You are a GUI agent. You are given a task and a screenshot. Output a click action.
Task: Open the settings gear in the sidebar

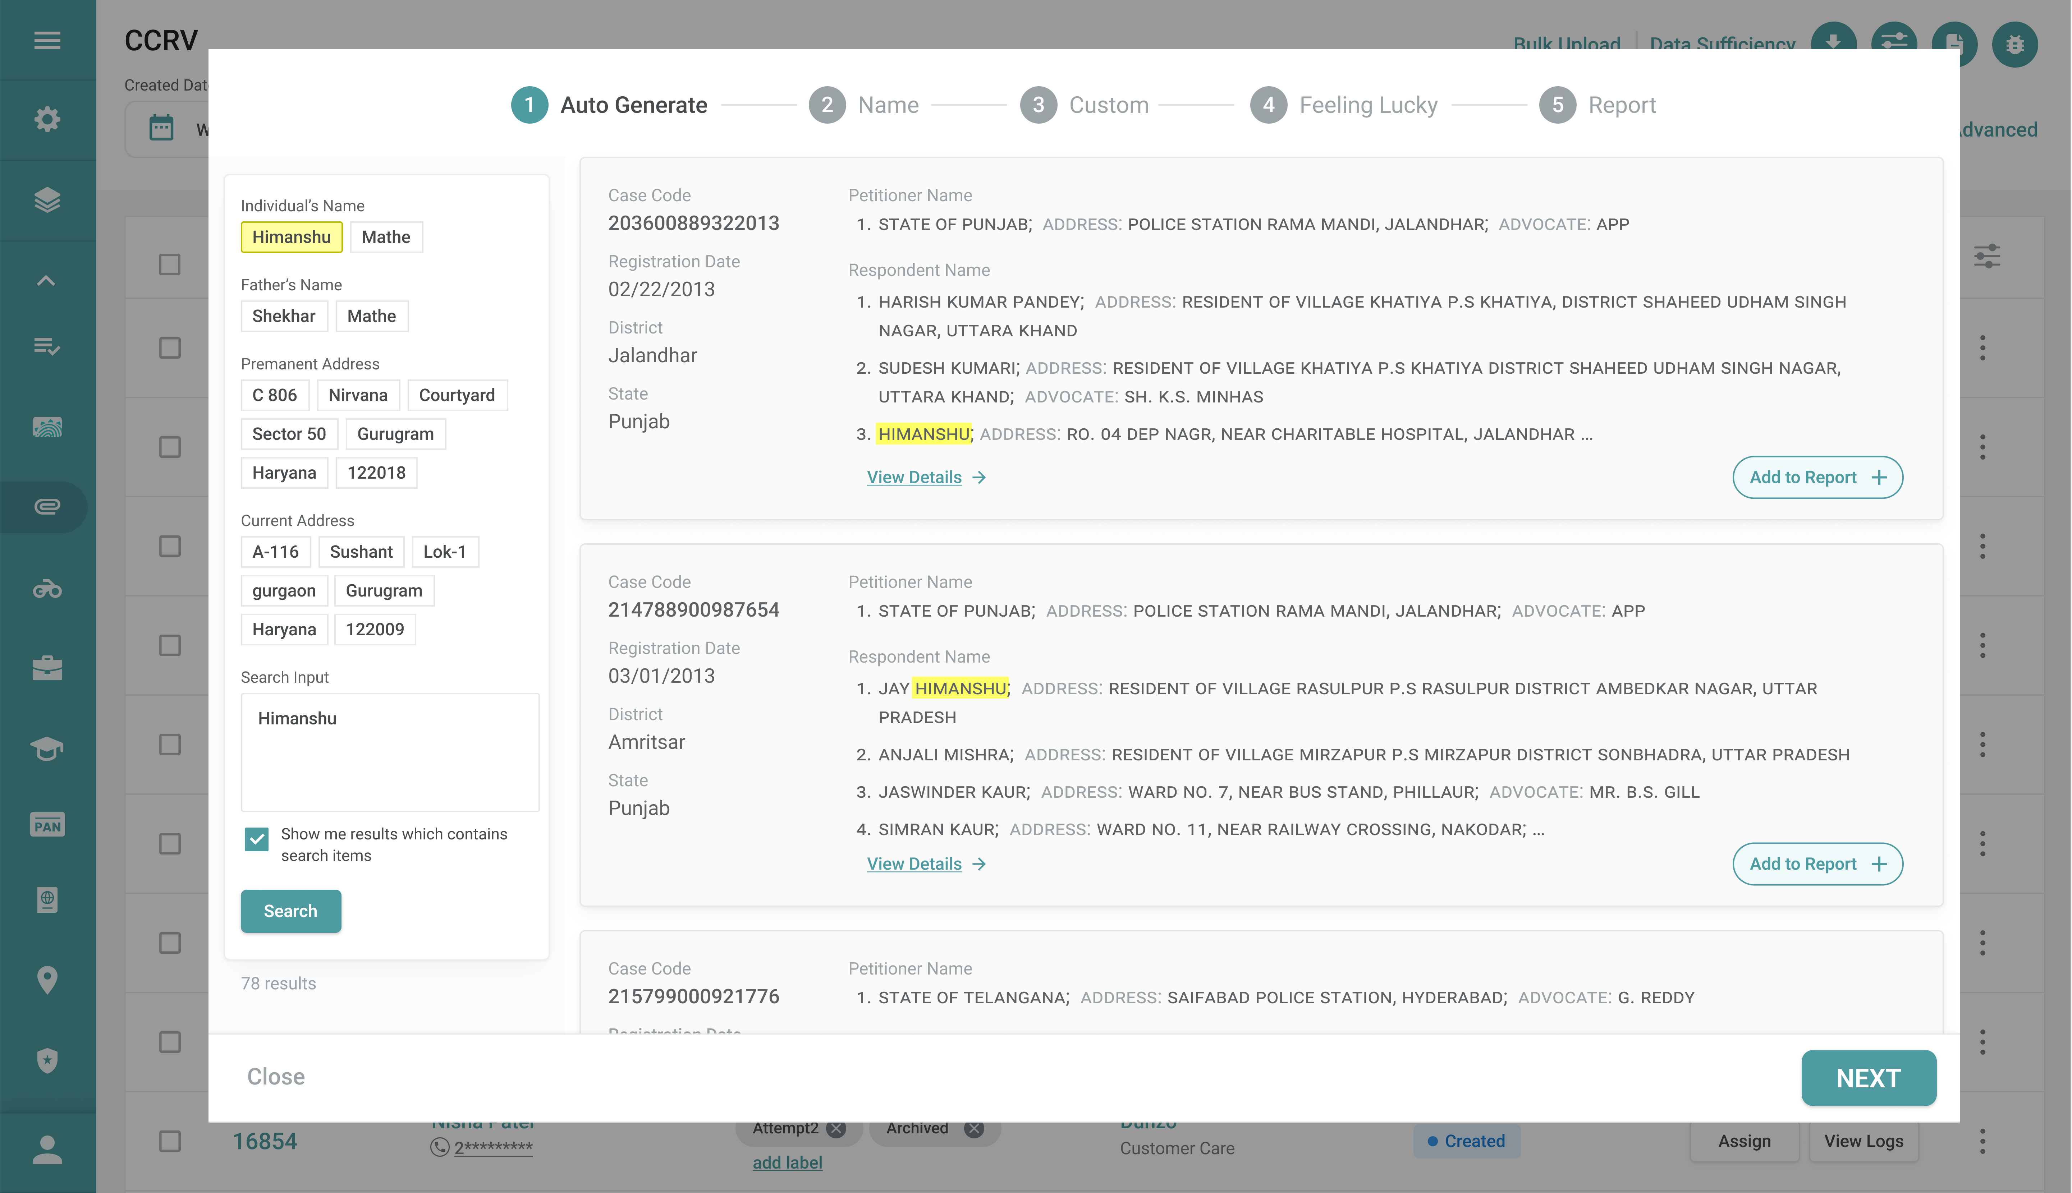(x=47, y=120)
